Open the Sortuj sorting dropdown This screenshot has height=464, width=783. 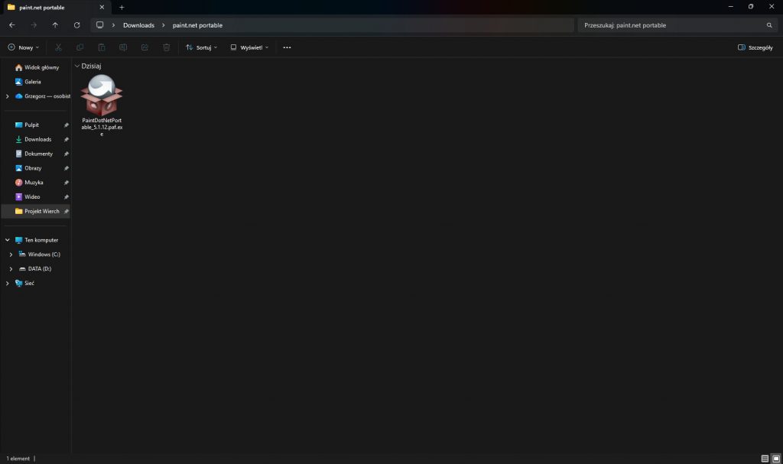tap(201, 47)
